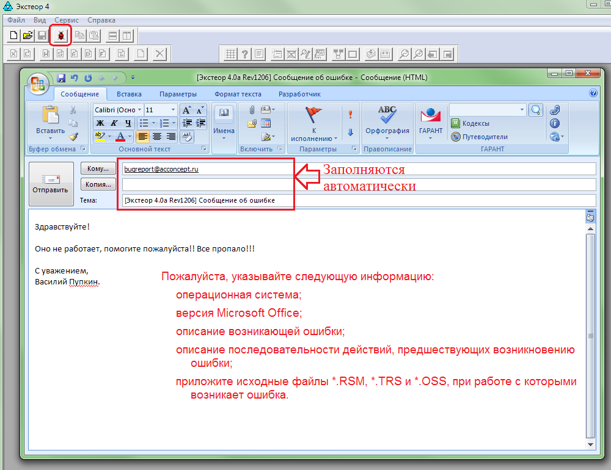Click the large ГАРАНТ button

coord(431,123)
